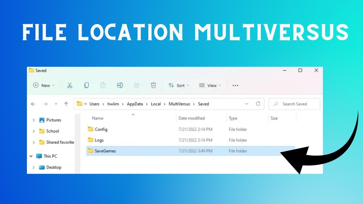The image size is (363, 204).
Task: Click the Desktop sidebar icon
Action: click(x=42, y=167)
